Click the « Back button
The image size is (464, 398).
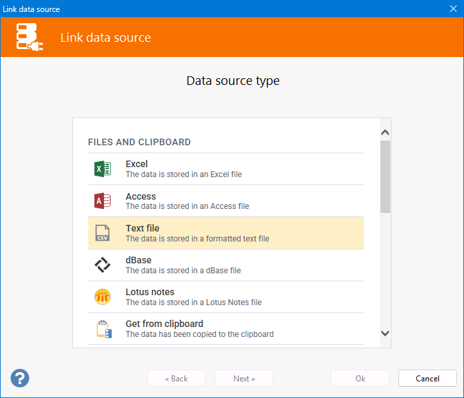pyautogui.click(x=176, y=379)
